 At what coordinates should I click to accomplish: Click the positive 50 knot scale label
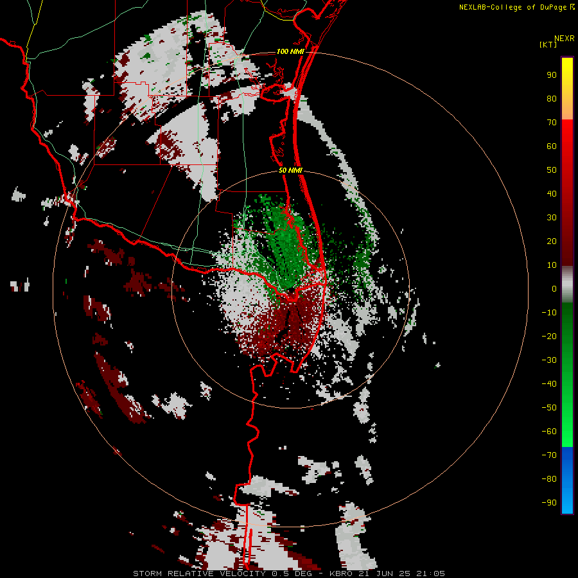(x=552, y=170)
